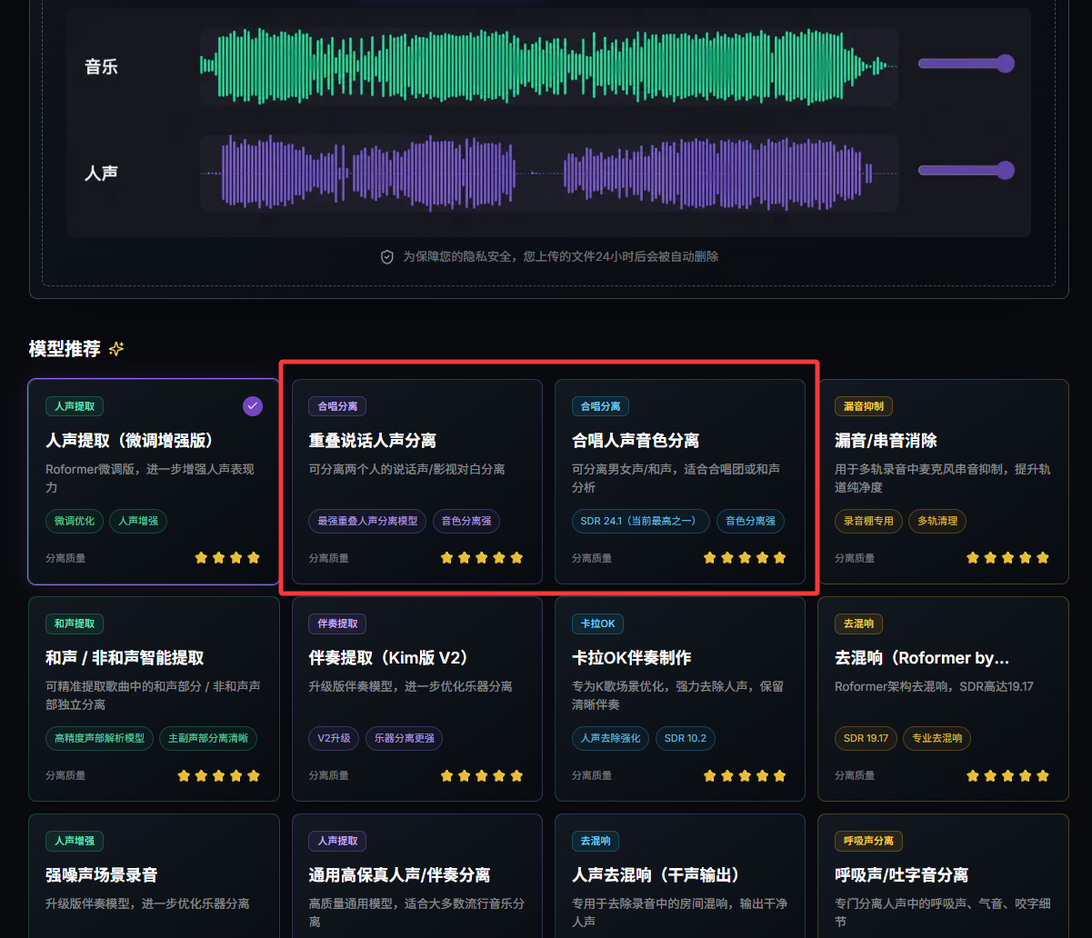
Task: Click star rating on 卡拉OK伴奏制作 card
Action: [x=745, y=775]
